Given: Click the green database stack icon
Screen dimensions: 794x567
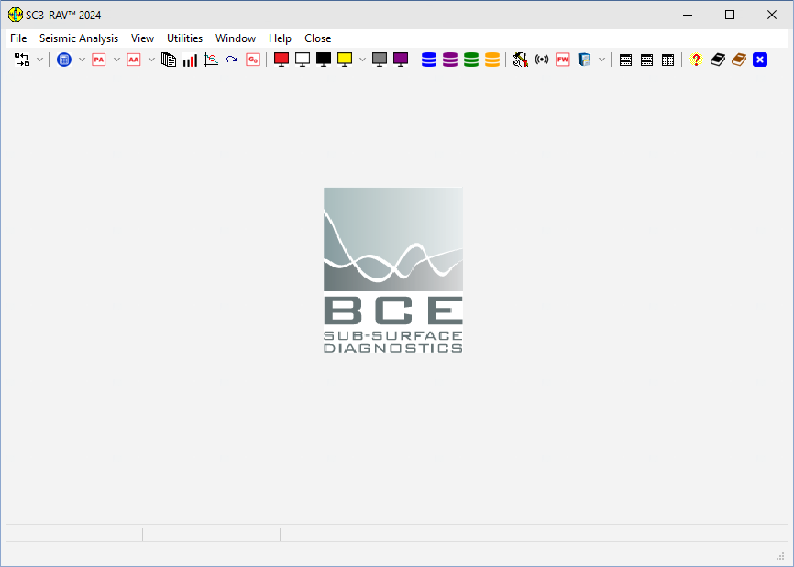Looking at the screenshot, I should [471, 60].
